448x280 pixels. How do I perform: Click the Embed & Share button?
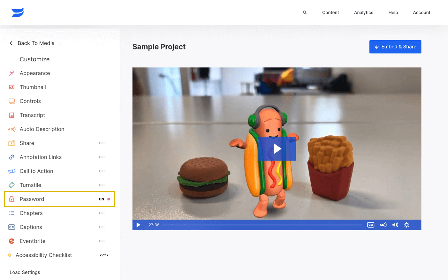coord(395,47)
